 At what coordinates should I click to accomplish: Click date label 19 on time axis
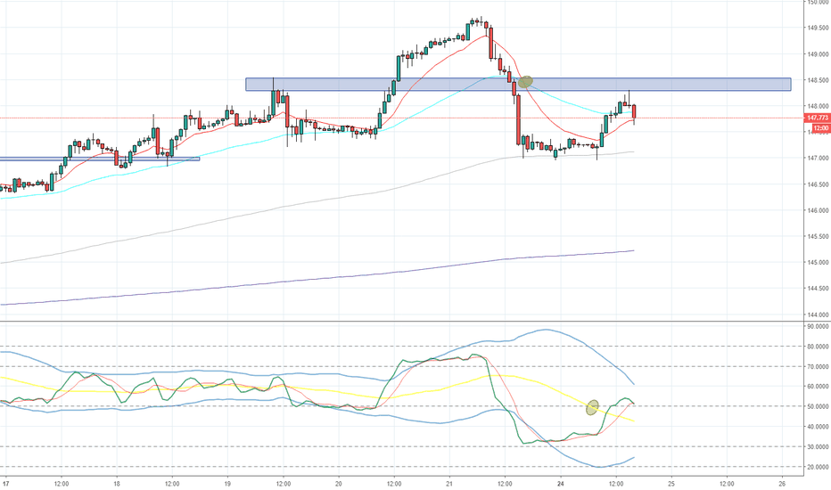coord(227,484)
